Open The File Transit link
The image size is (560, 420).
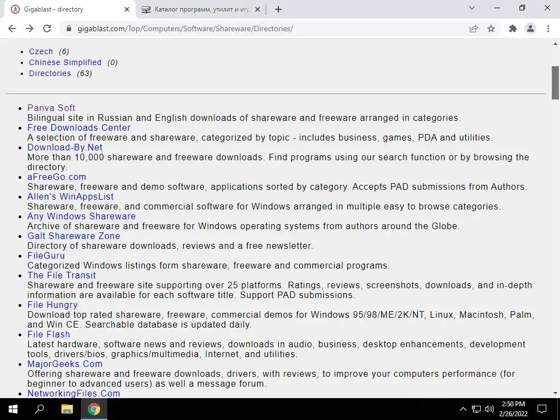(x=62, y=275)
